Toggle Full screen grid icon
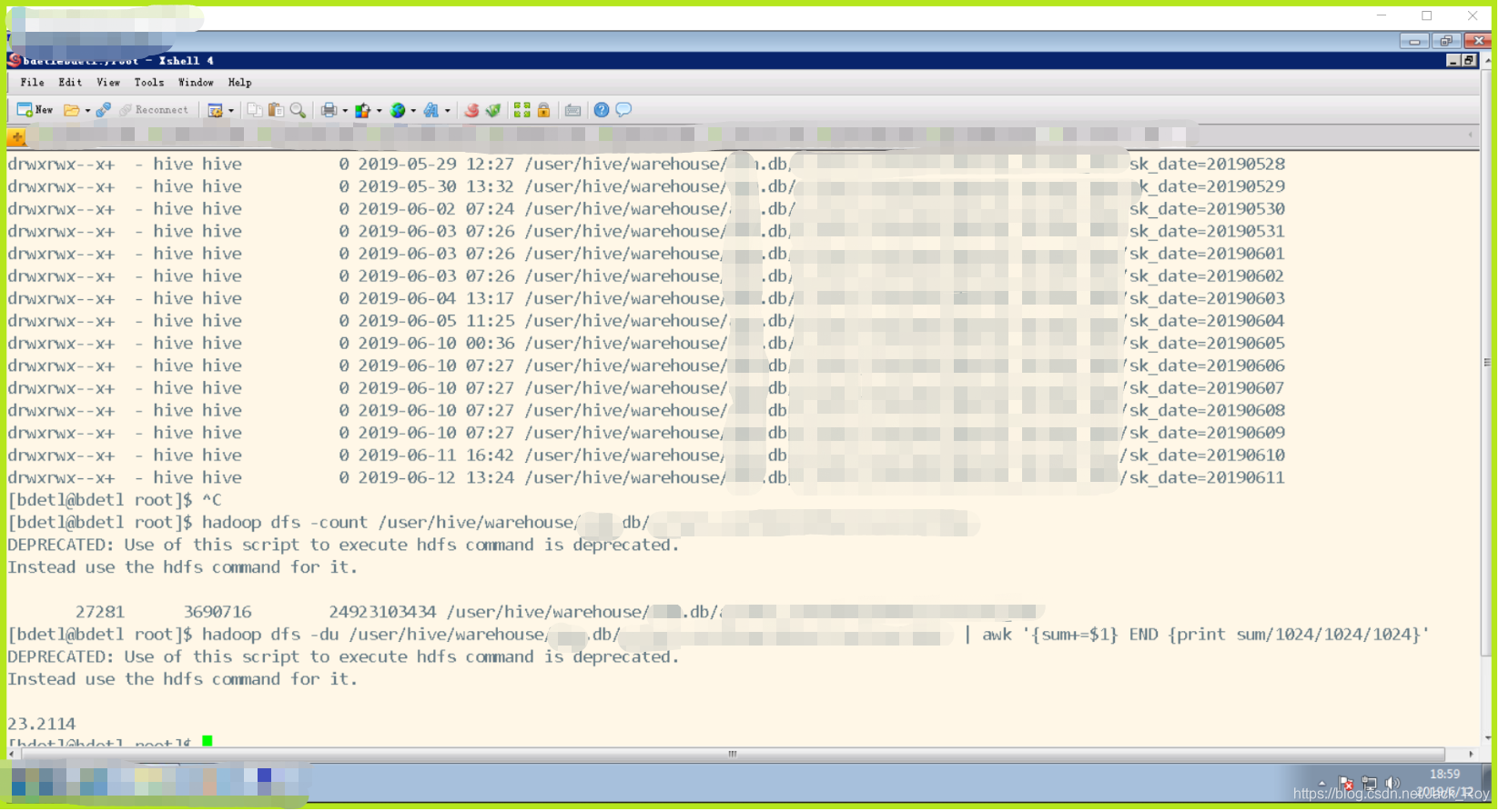1499x811 pixels. coord(522,110)
